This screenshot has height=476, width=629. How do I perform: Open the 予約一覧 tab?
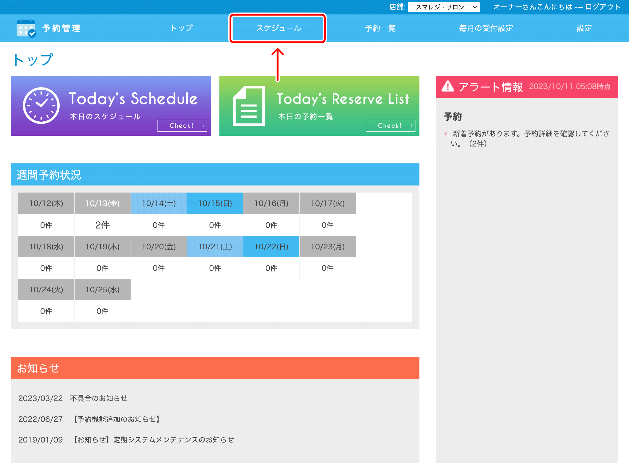pyautogui.click(x=380, y=28)
